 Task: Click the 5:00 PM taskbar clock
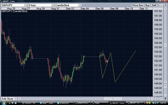pos(163,103)
